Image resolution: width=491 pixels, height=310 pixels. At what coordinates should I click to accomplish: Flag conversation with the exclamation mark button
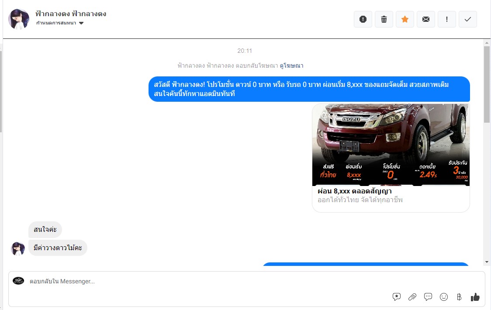(447, 19)
